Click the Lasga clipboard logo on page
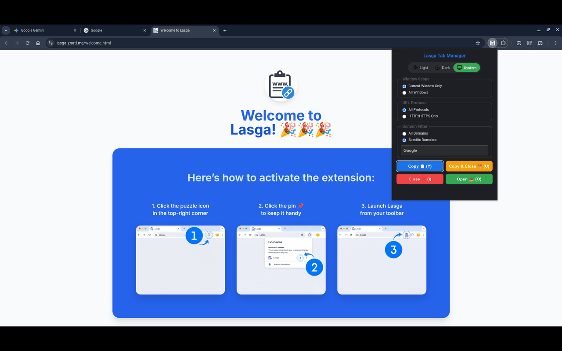This screenshot has width=562, height=351. (x=281, y=85)
